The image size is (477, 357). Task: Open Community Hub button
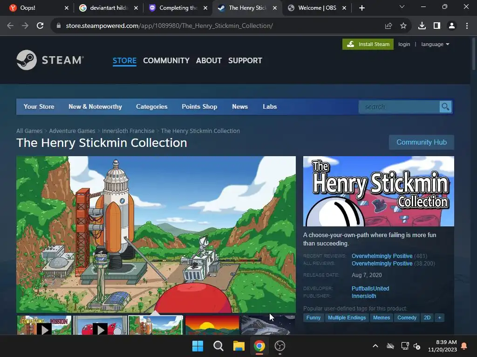(x=421, y=142)
